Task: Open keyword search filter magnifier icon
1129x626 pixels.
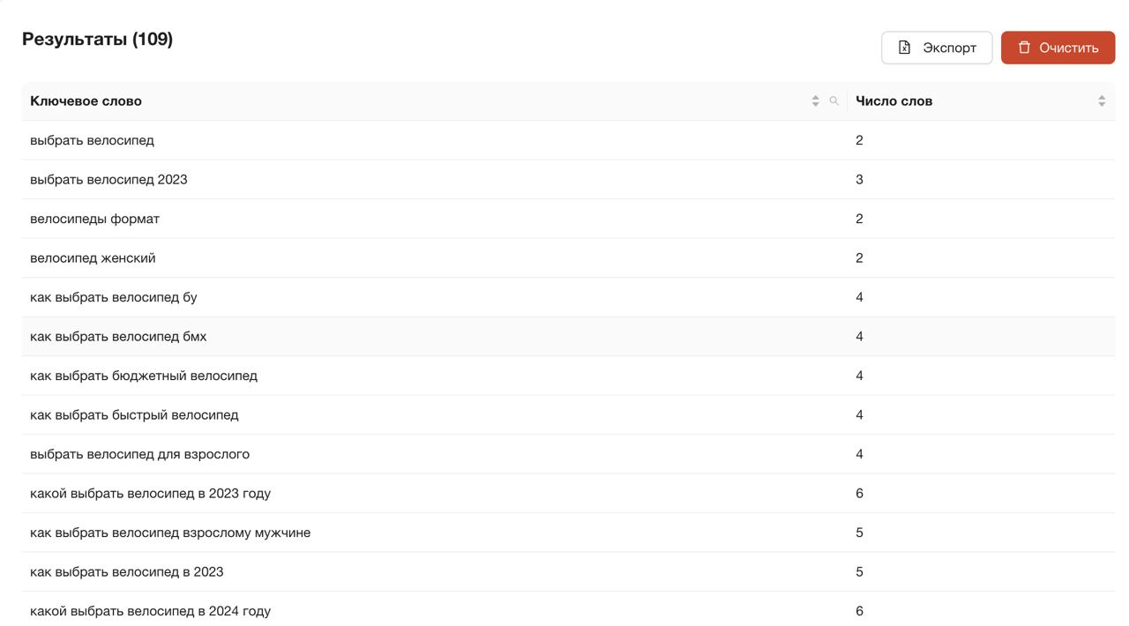Action: click(834, 101)
